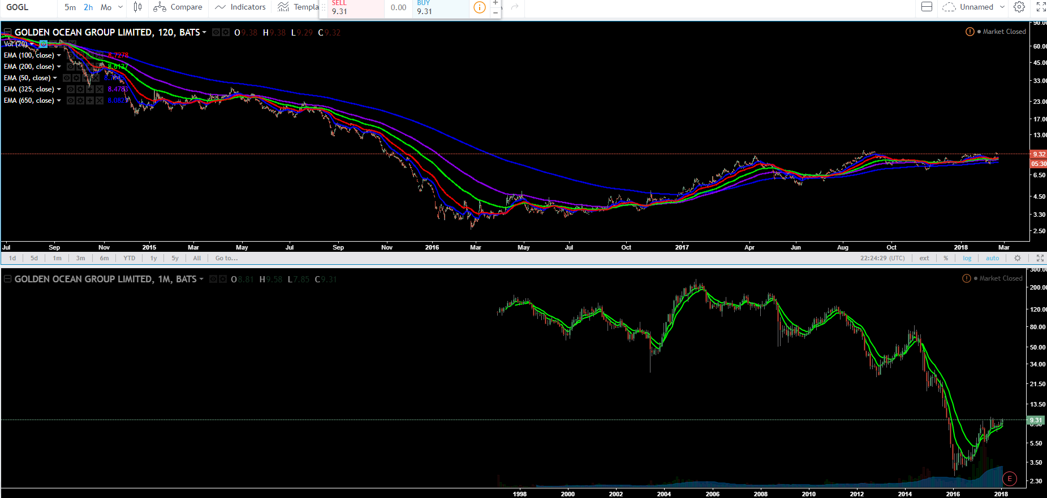Toggle auto scale
This screenshot has width=1047, height=498.
coord(992,258)
